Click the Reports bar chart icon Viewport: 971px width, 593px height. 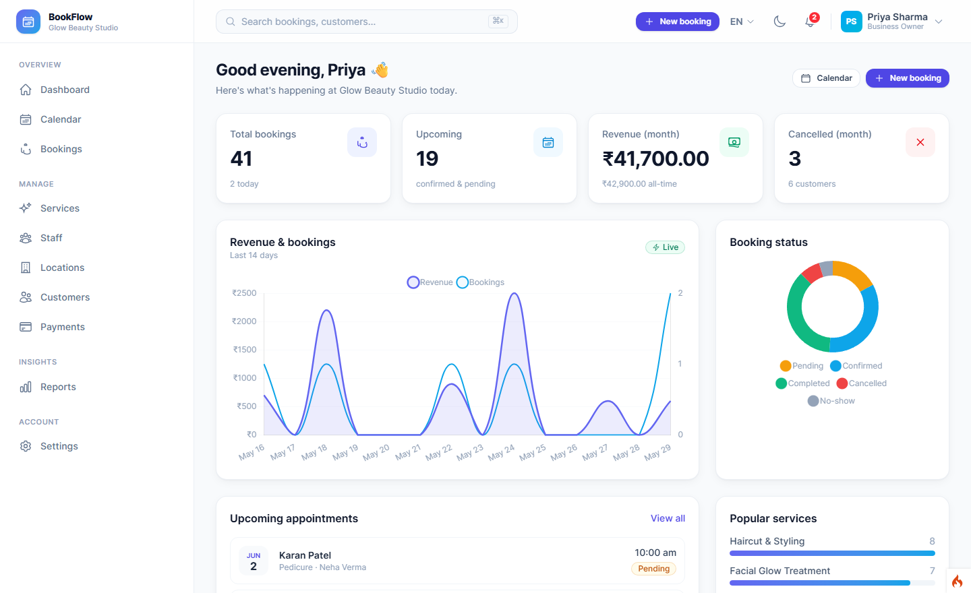26,387
